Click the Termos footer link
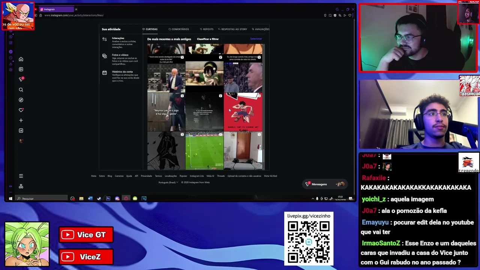 [158, 176]
